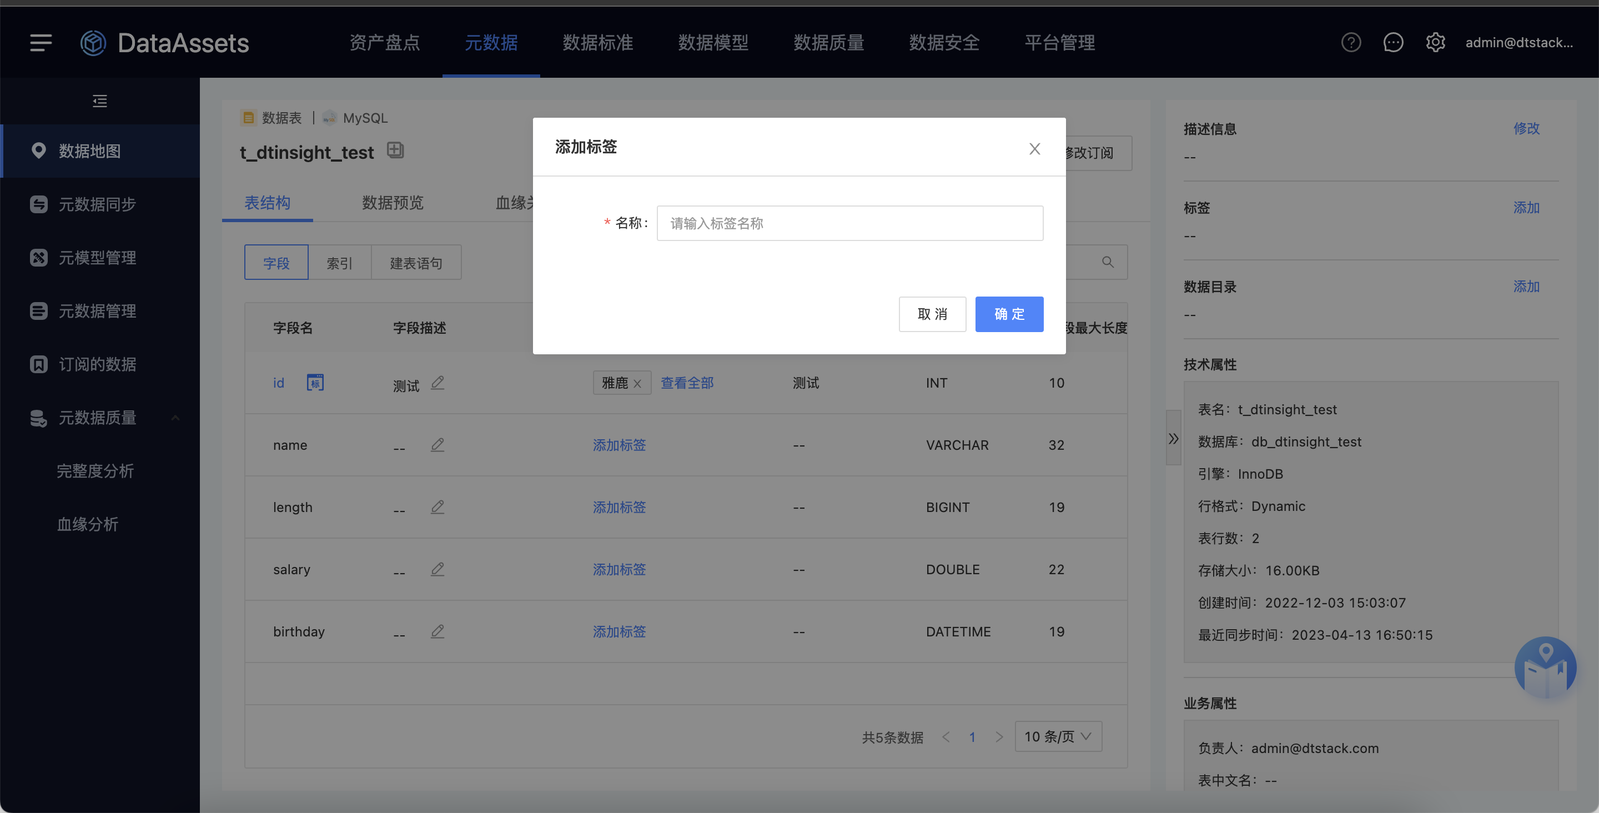The image size is (1599, 813).
Task: Click the standard badge icon beside id
Action: tap(315, 383)
